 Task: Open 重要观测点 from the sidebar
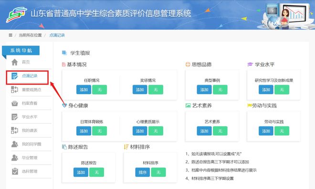point(31,89)
